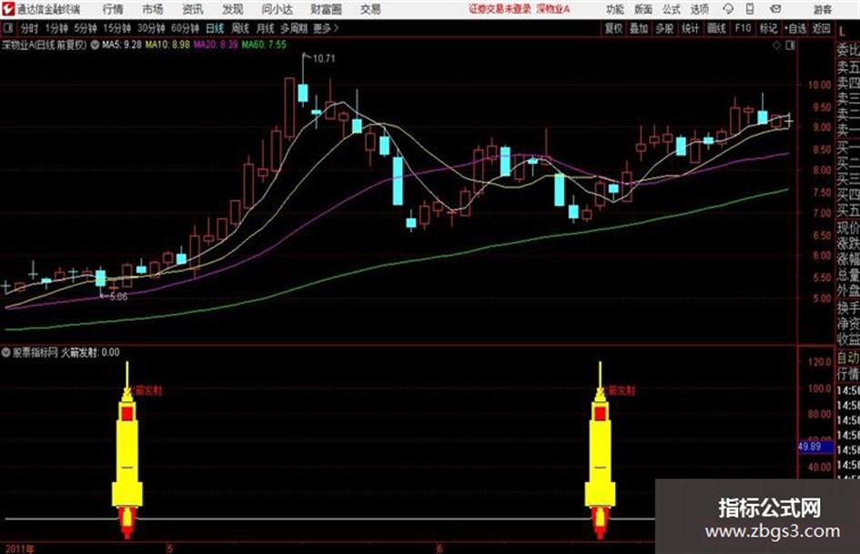
Task: Click the 标记 mark button
Action: tap(768, 28)
